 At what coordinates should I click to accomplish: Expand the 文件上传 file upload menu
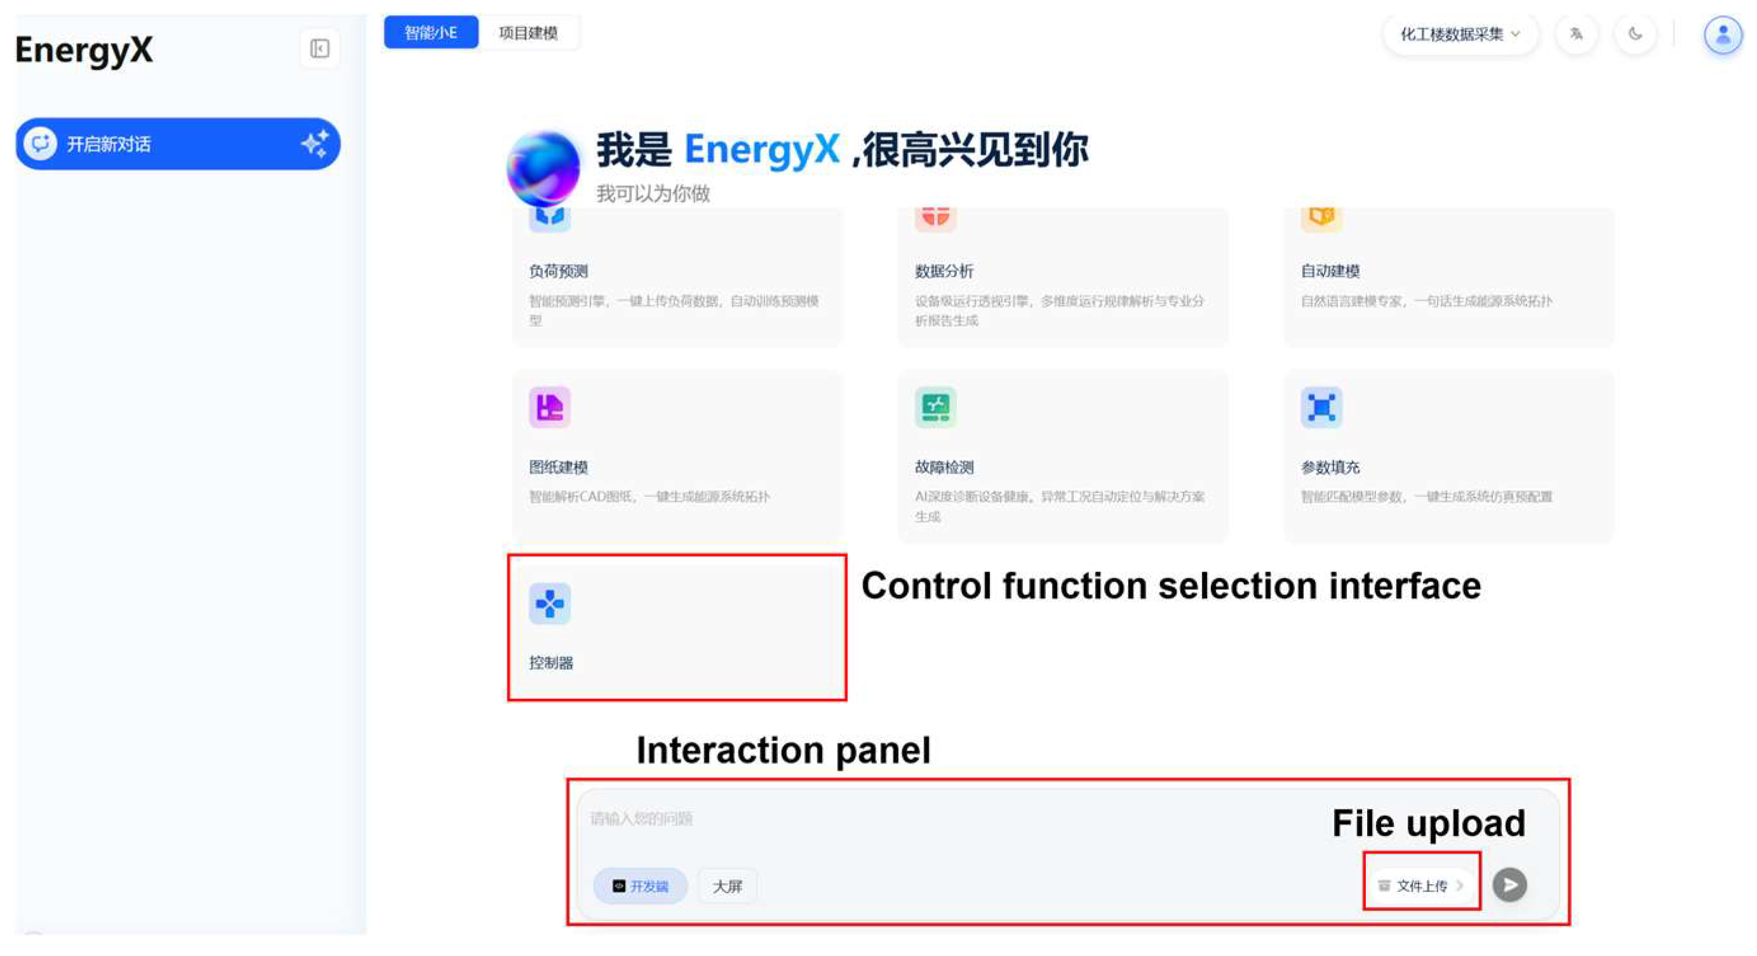tap(1422, 885)
